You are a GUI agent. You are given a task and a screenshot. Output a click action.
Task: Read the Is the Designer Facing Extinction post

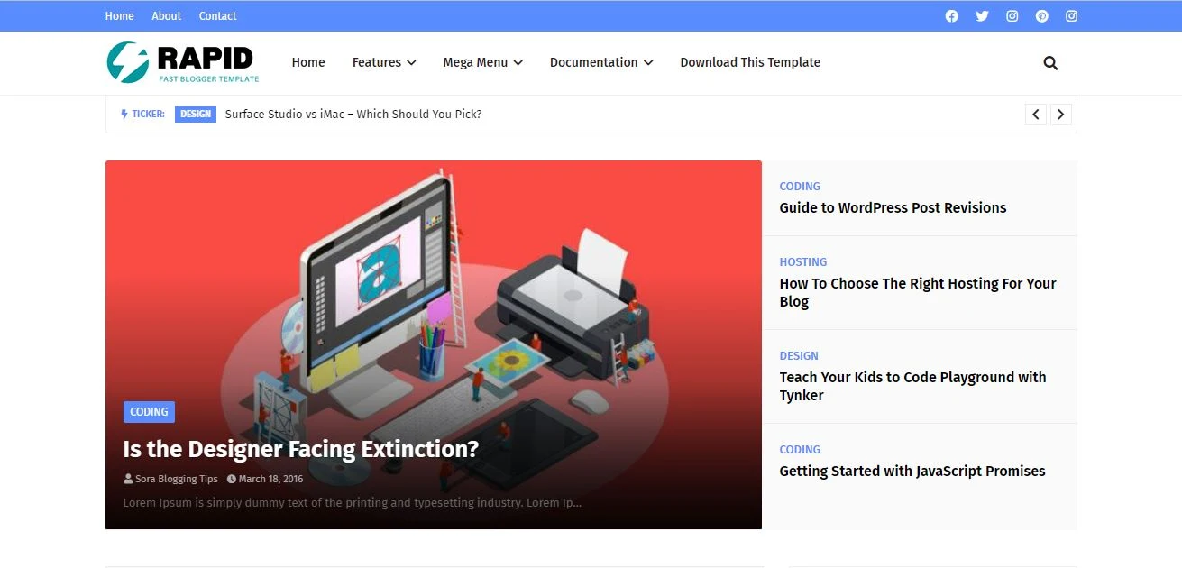pyautogui.click(x=300, y=448)
